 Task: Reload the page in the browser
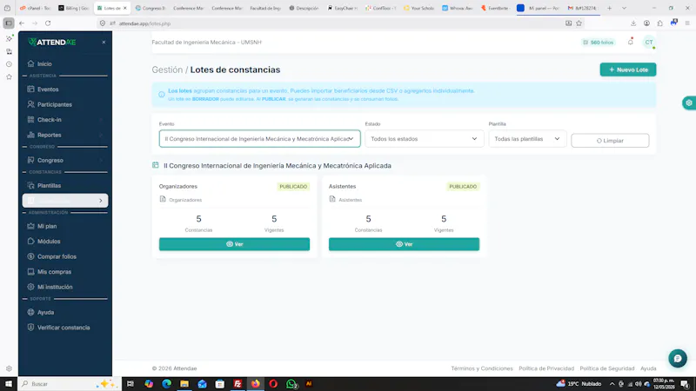48,23
